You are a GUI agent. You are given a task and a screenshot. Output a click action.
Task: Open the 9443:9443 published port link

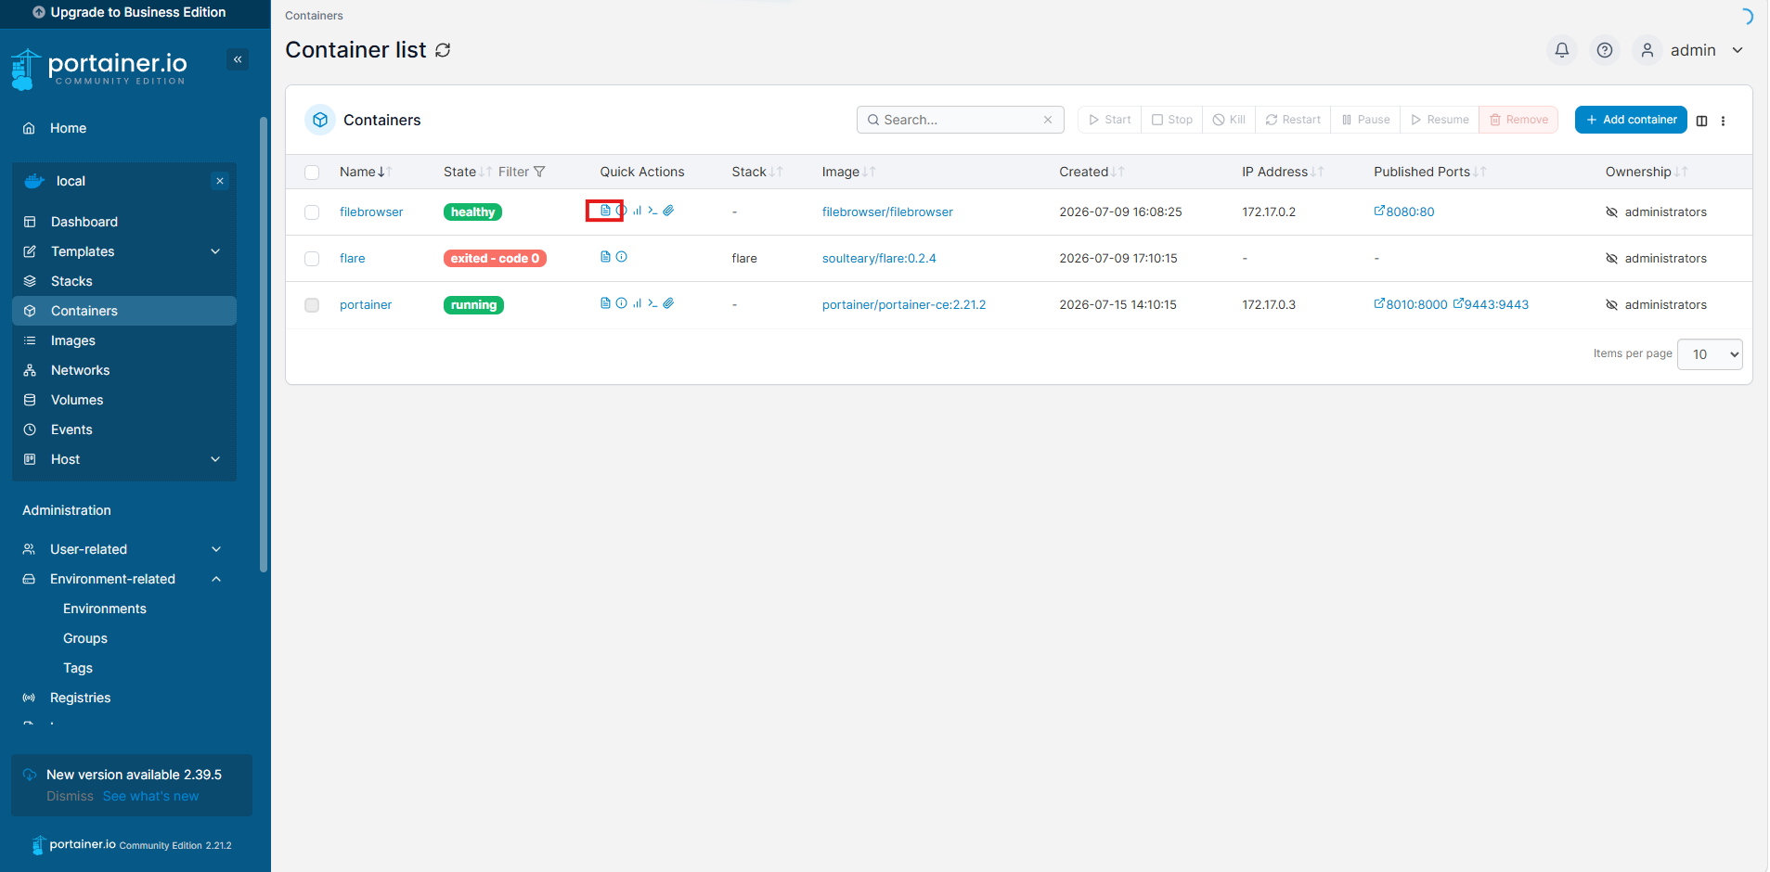1491,304
